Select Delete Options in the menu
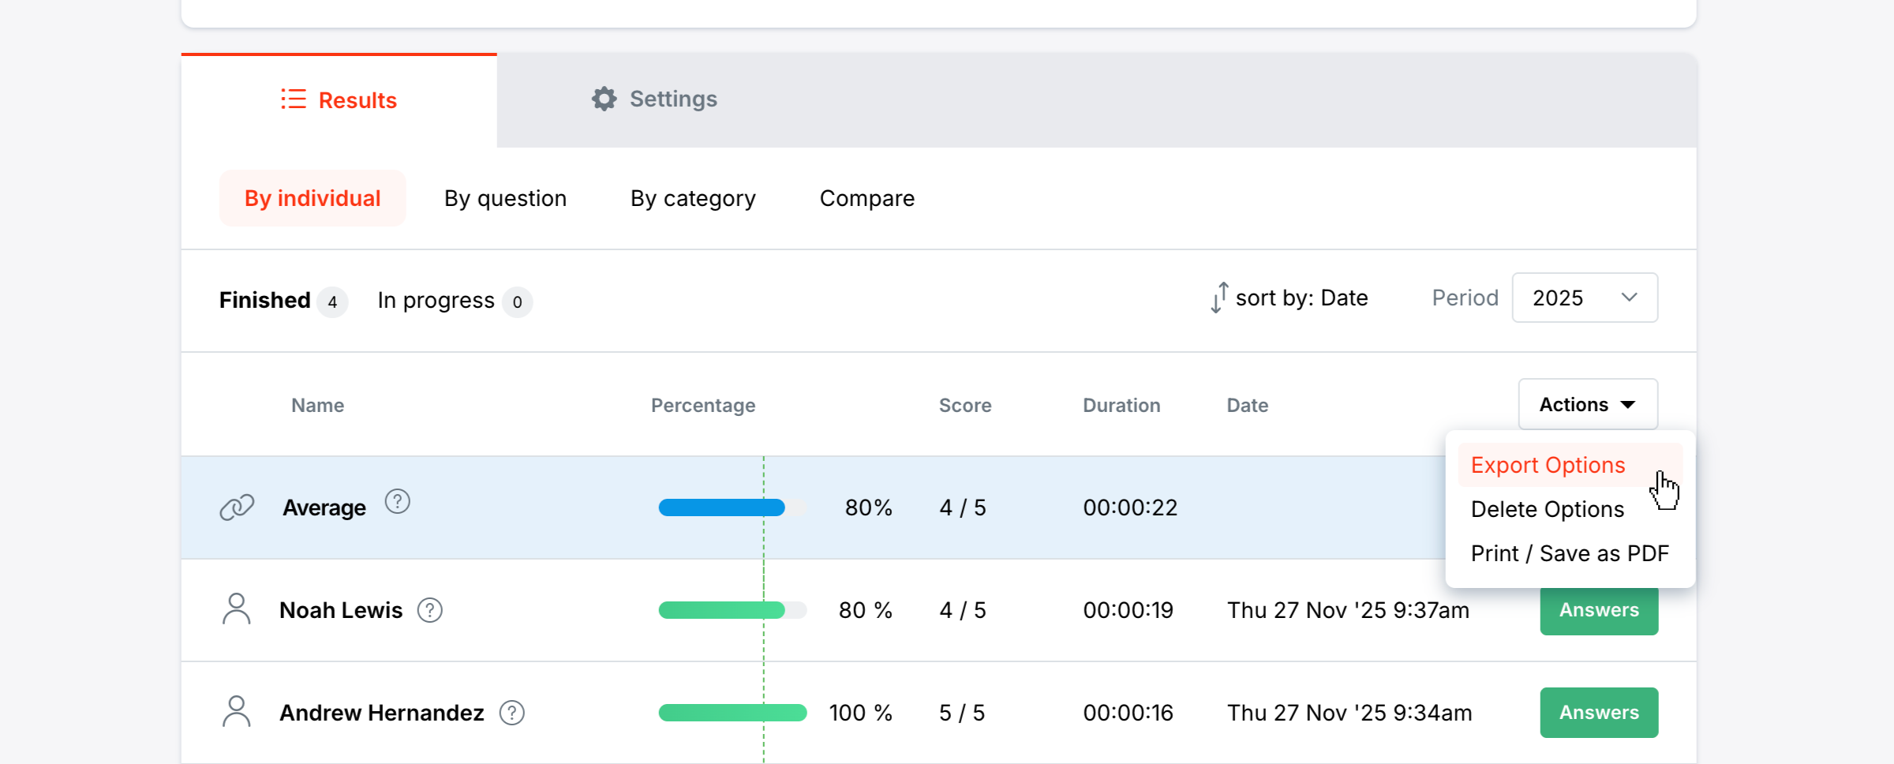 [x=1547, y=509]
